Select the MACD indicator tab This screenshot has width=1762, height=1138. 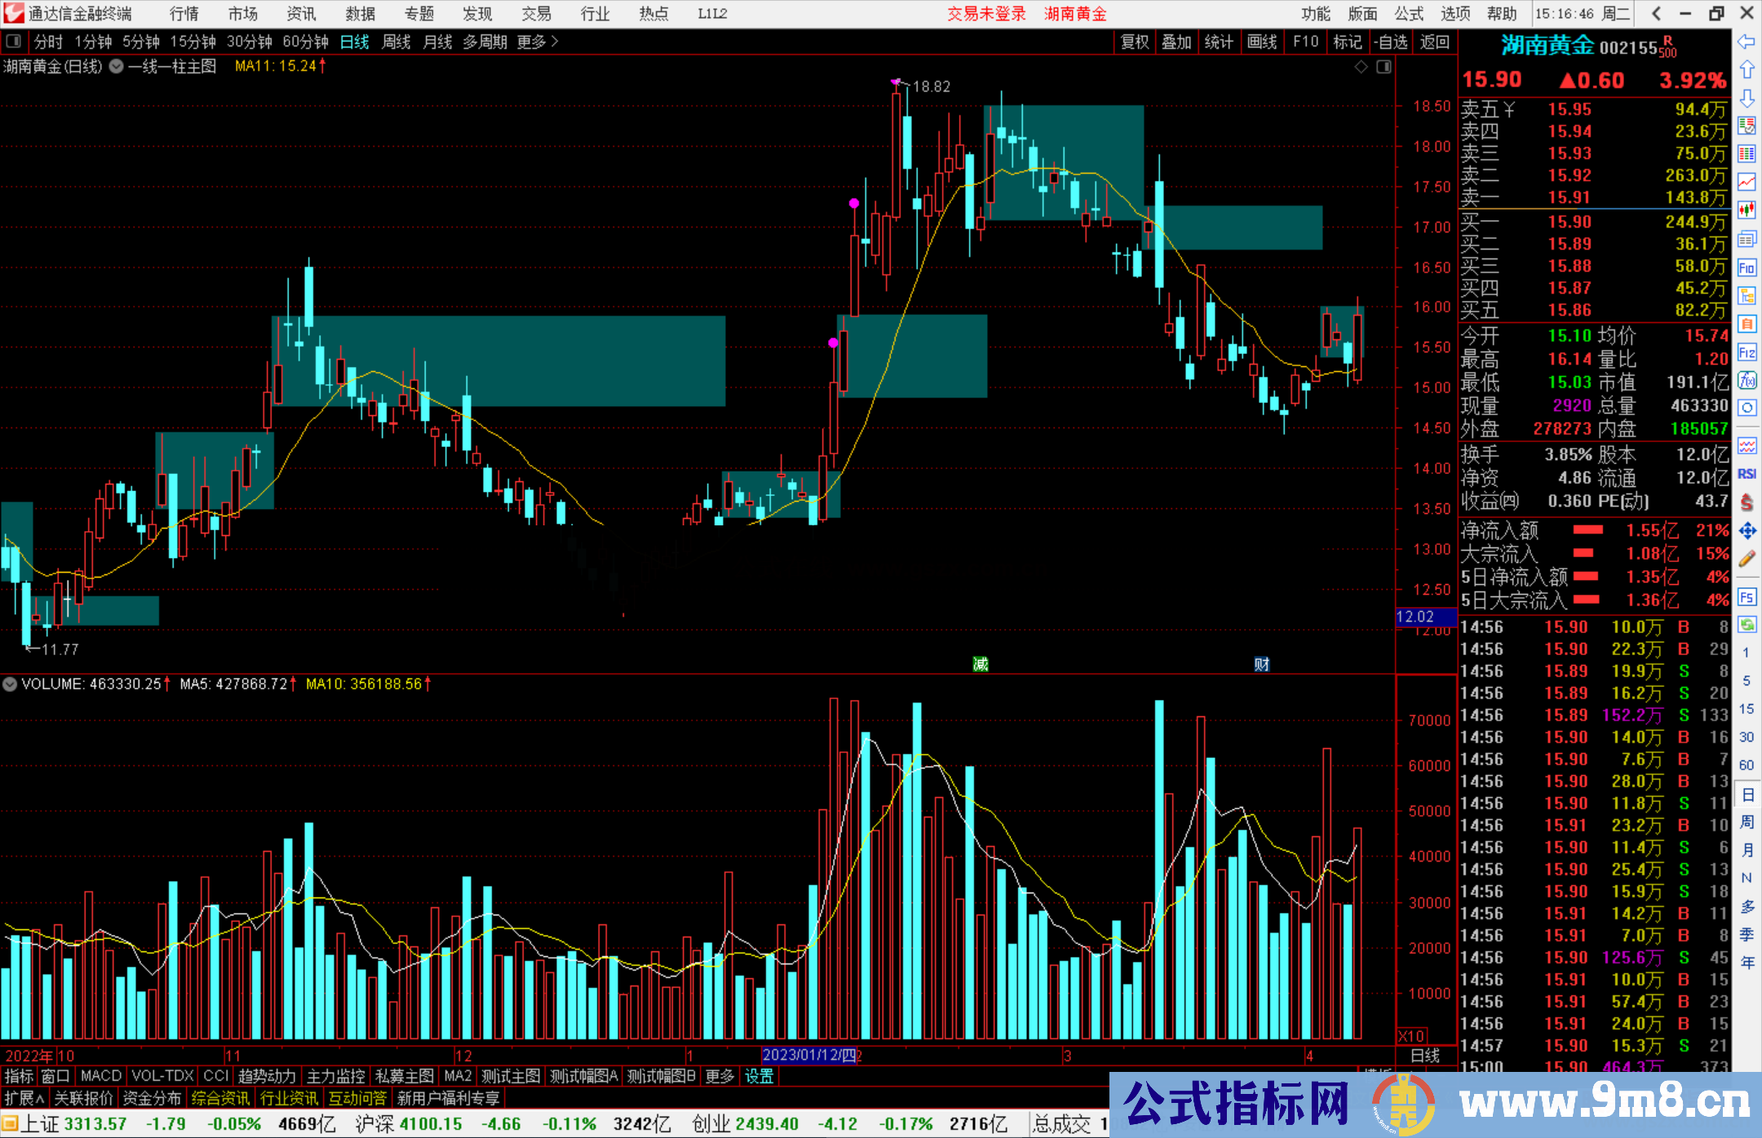click(x=100, y=1076)
